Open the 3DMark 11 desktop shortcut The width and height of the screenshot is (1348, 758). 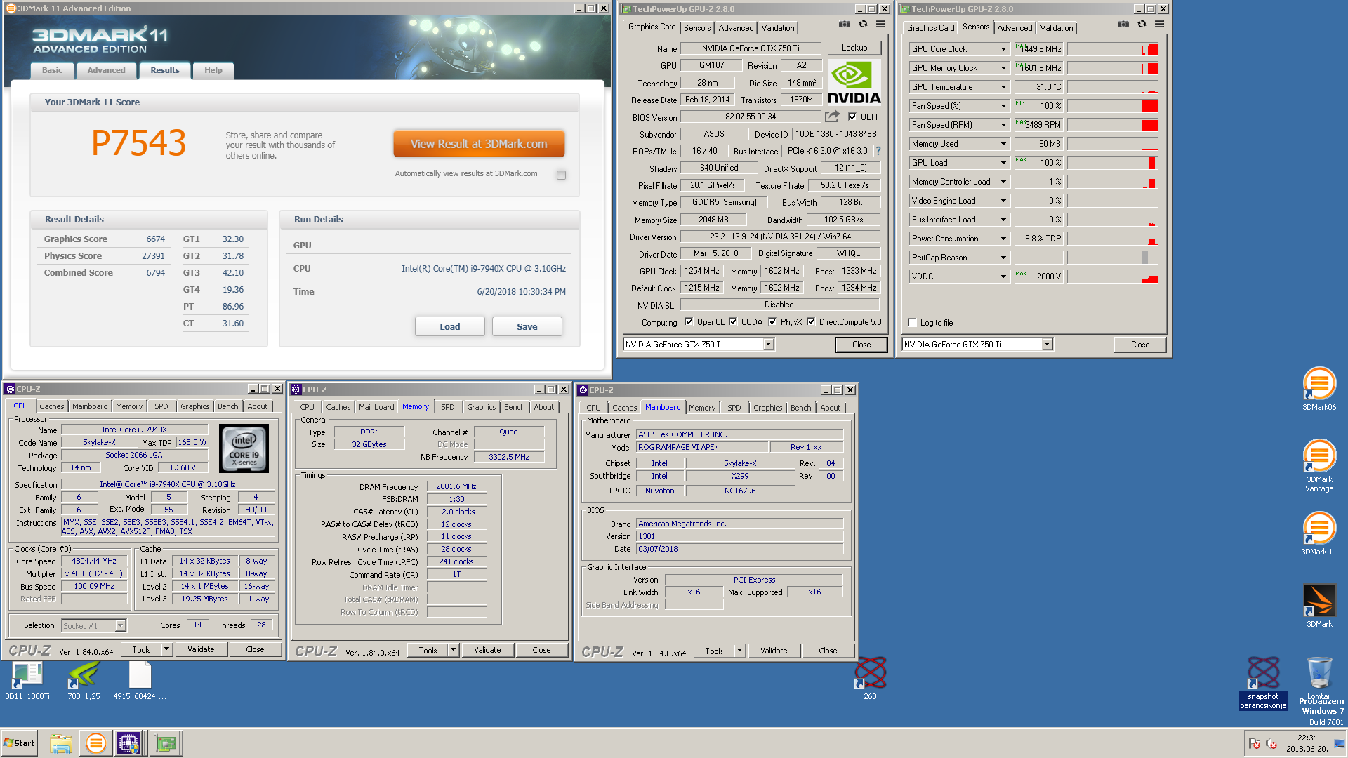pyautogui.click(x=1319, y=533)
